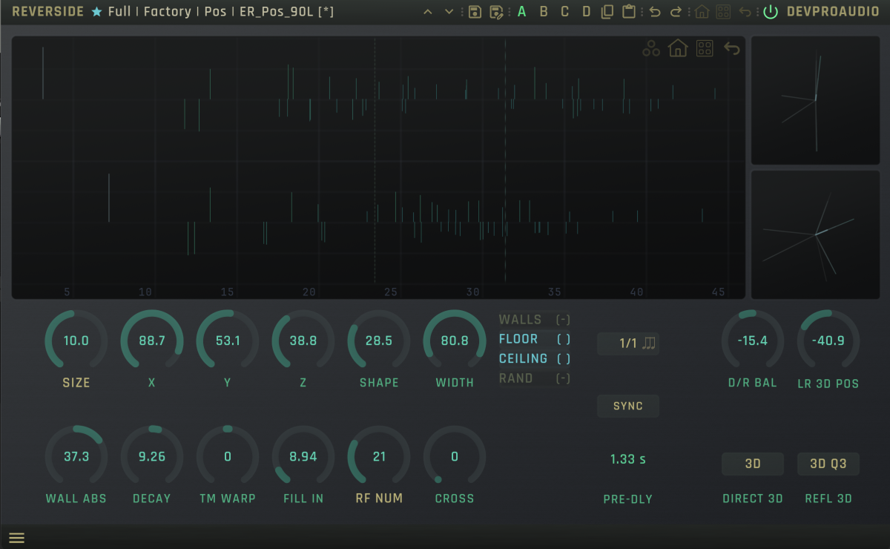Click the DEVPROAUDIO brand logo

[833, 12]
